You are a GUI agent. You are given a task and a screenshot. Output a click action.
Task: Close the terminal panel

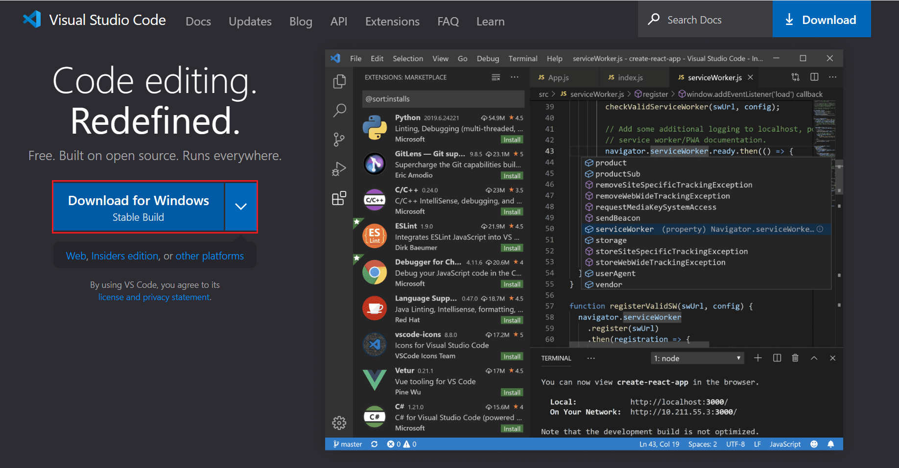point(832,358)
